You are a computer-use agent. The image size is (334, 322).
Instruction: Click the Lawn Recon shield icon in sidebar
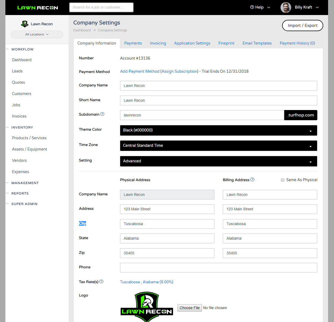tap(24, 24)
